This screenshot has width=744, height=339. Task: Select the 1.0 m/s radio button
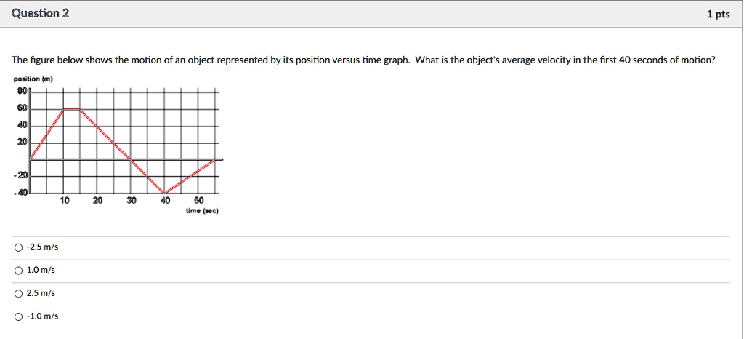[18, 271]
